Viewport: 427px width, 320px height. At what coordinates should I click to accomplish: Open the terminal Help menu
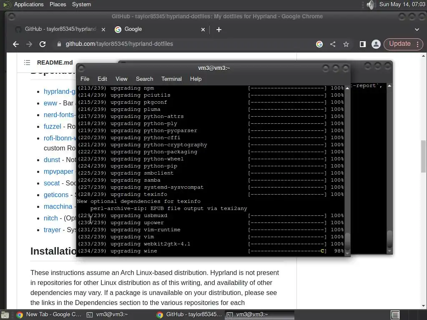(196, 79)
